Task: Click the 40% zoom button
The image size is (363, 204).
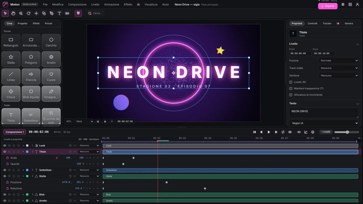Action: click(x=69, y=121)
